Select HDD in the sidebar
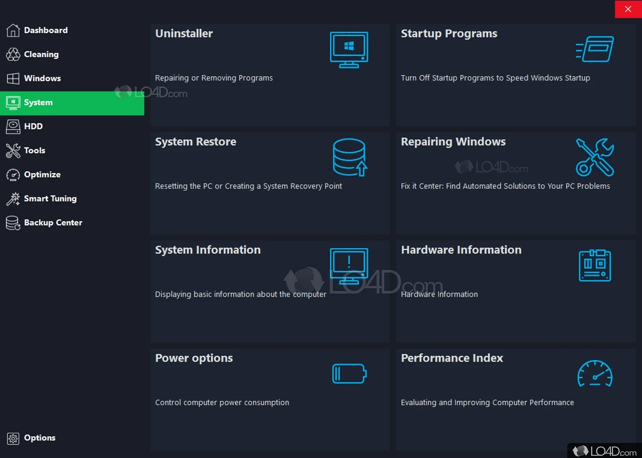 (x=33, y=126)
